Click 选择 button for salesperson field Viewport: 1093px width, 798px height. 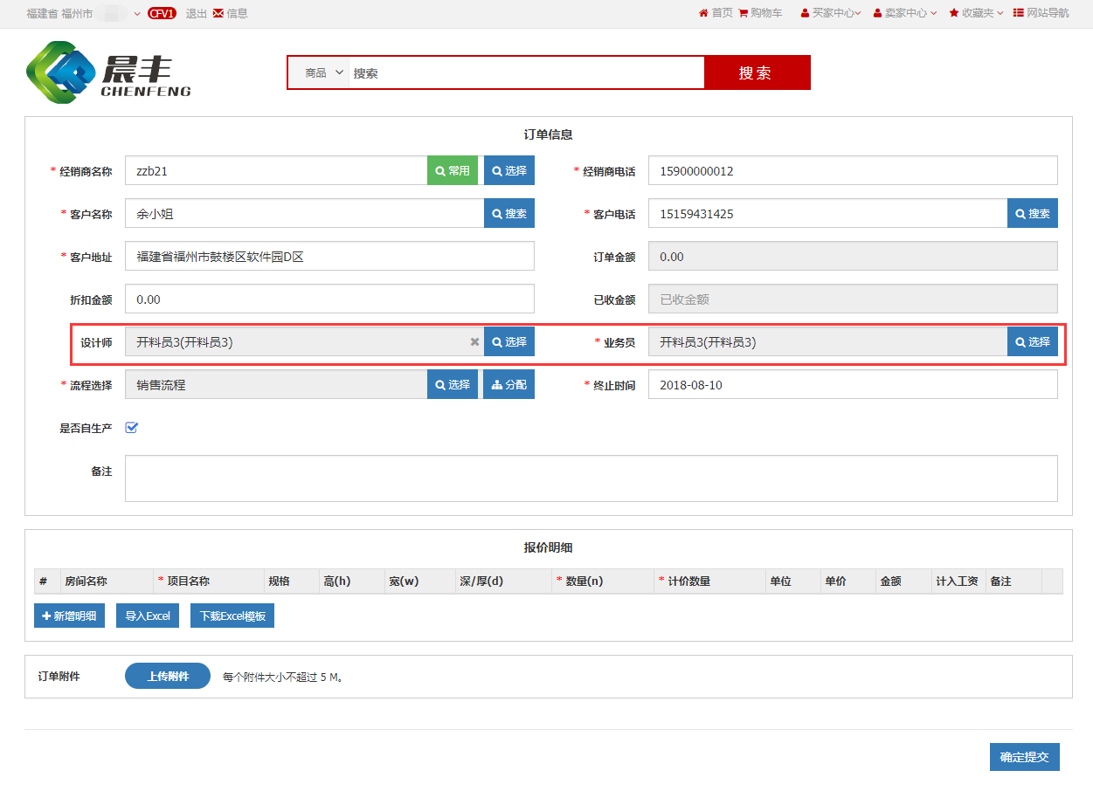click(1032, 342)
